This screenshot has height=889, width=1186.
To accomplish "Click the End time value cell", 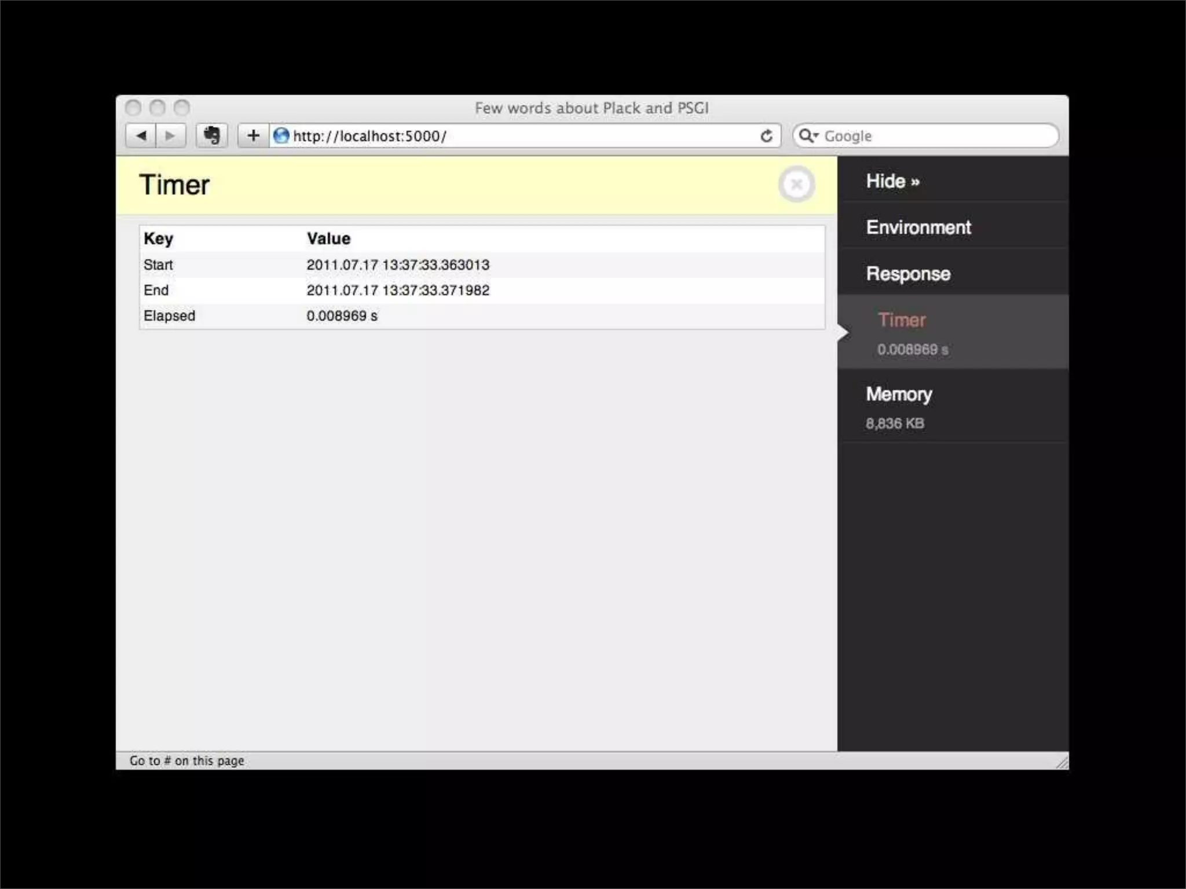I will point(398,291).
